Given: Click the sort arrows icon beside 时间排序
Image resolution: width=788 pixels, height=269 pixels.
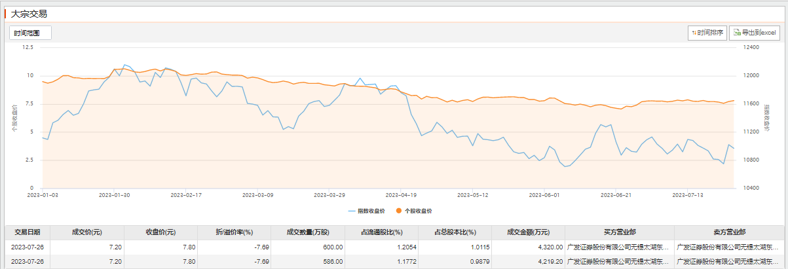Looking at the screenshot, I should (x=694, y=33).
